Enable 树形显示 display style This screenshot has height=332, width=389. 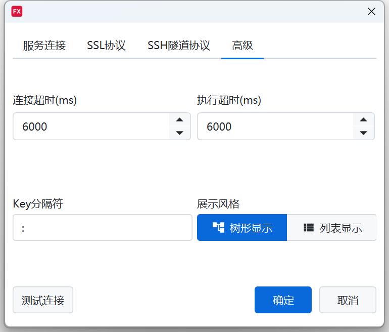click(x=242, y=228)
